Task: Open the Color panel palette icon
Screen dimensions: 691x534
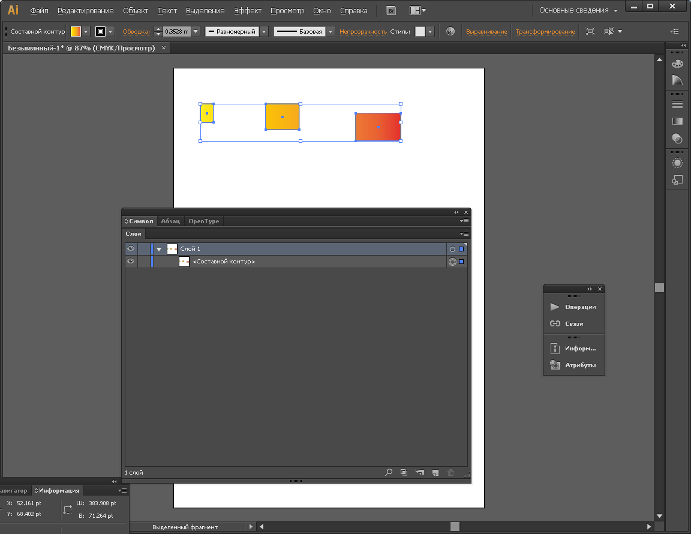Action: point(677,64)
